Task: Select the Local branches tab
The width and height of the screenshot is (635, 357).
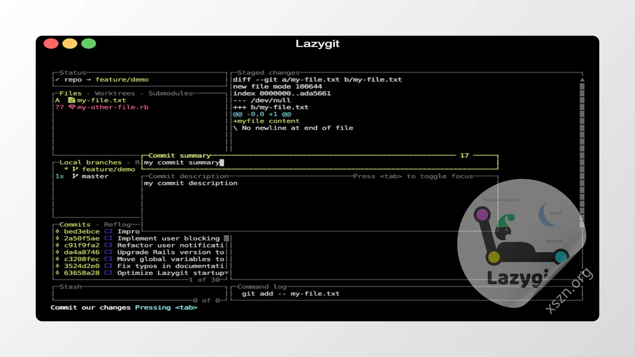Action: (x=91, y=163)
